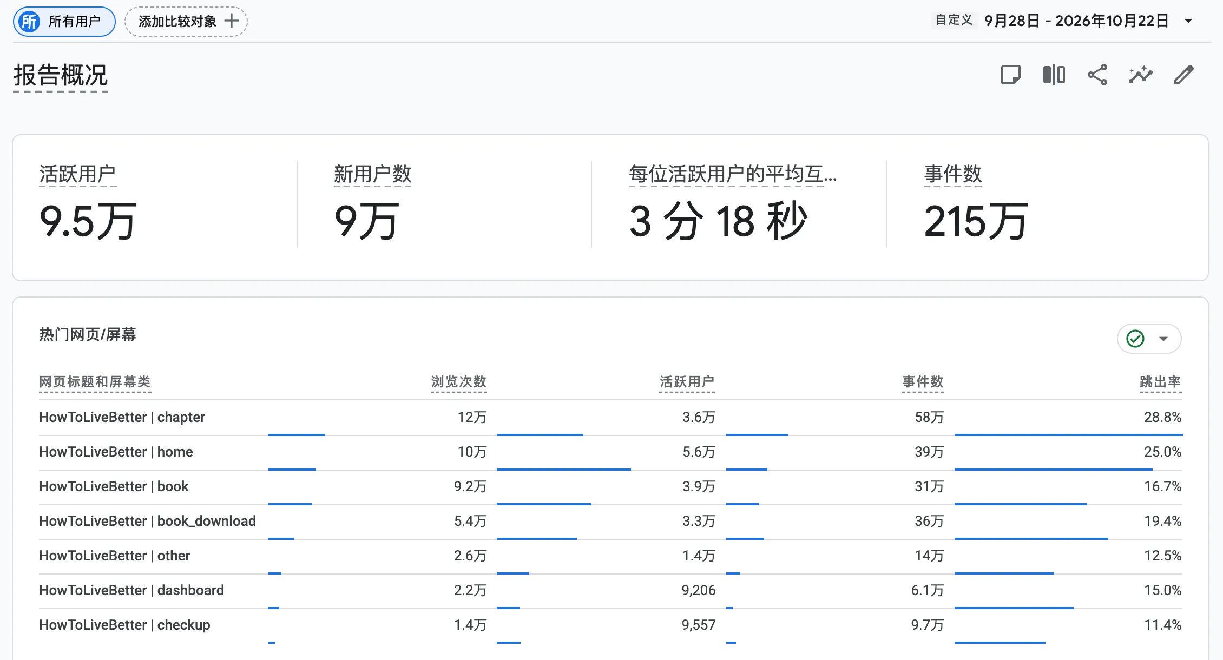Click the date range 9月28日 - 2026年10月22日
Screen dimensions: 1223x660
[x=1076, y=21]
